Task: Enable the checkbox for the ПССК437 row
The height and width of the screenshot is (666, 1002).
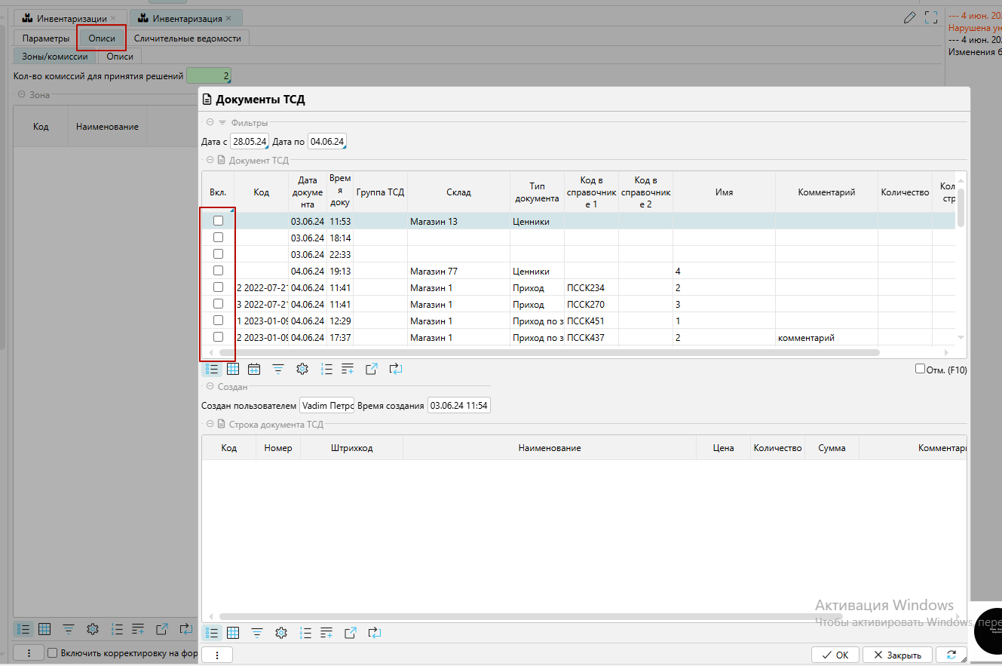Action: click(x=219, y=337)
